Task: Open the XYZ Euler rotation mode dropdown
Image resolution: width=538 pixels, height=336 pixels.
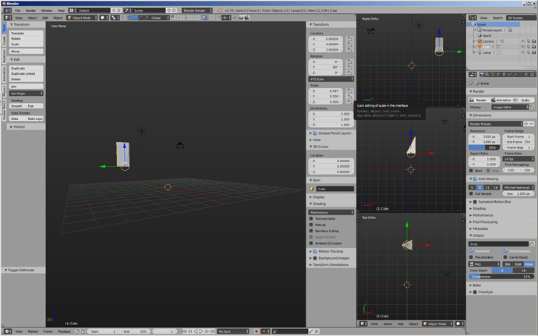Action: click(x=331, y=79)
